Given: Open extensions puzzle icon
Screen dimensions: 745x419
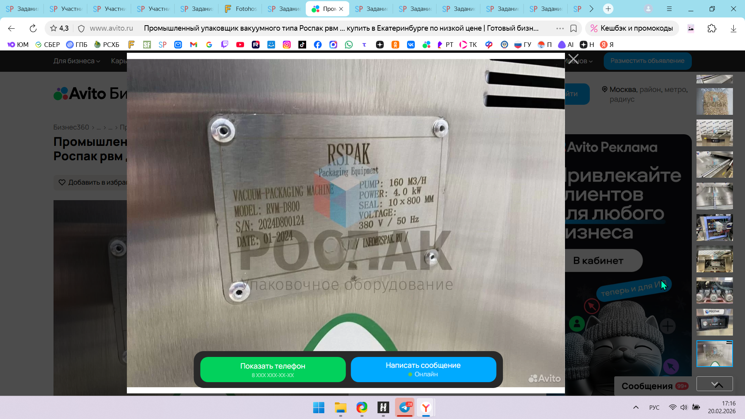Looking at the screenshot, I should click(x=712, y=28).
